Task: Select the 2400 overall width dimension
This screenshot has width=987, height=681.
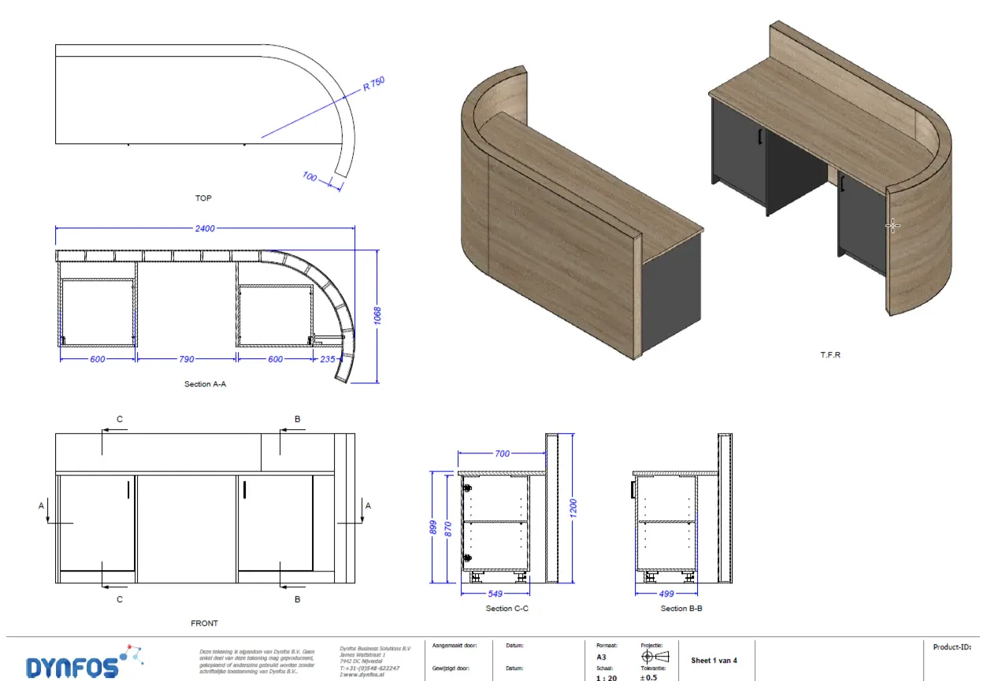Action: point(205,228)
